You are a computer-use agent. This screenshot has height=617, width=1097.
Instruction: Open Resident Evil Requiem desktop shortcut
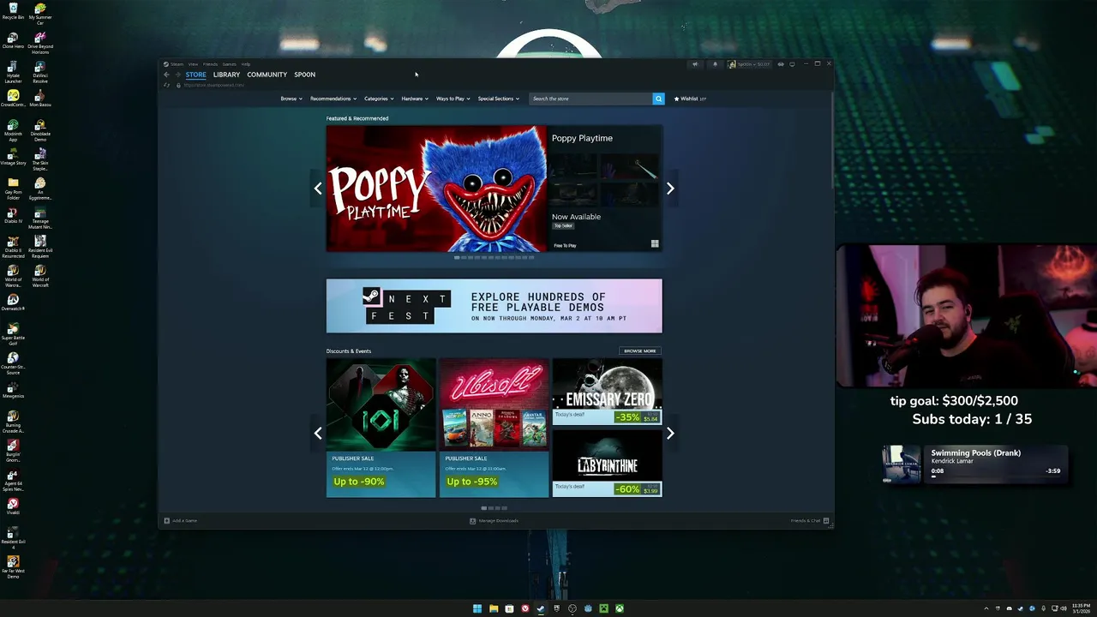(x=39, y=247)
